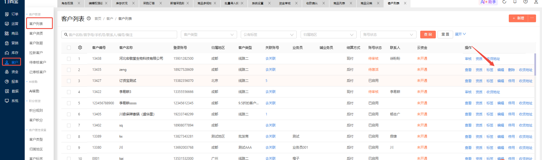
Task: Open the 归属地区 dropdown filter
Action: (328, 35)
